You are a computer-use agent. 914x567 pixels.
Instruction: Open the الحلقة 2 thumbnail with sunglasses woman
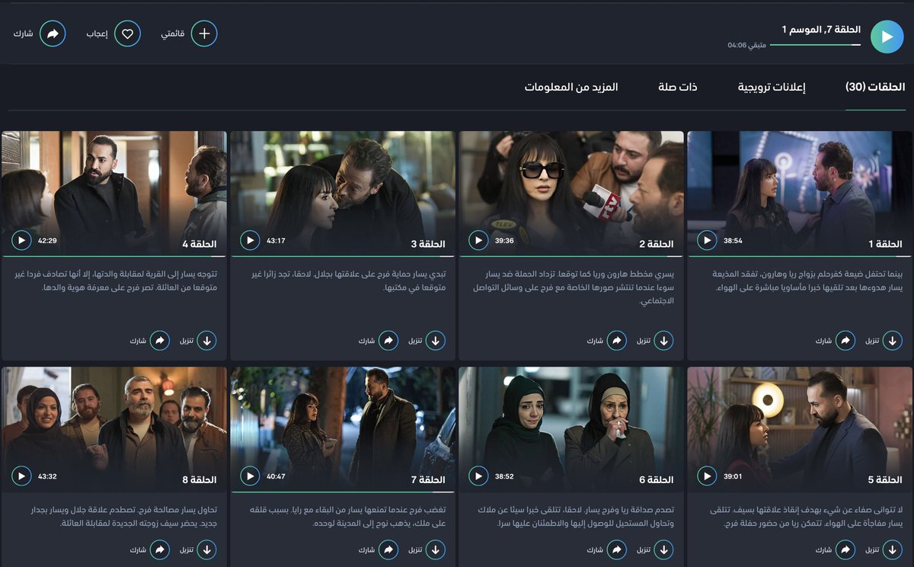[571, 193]
